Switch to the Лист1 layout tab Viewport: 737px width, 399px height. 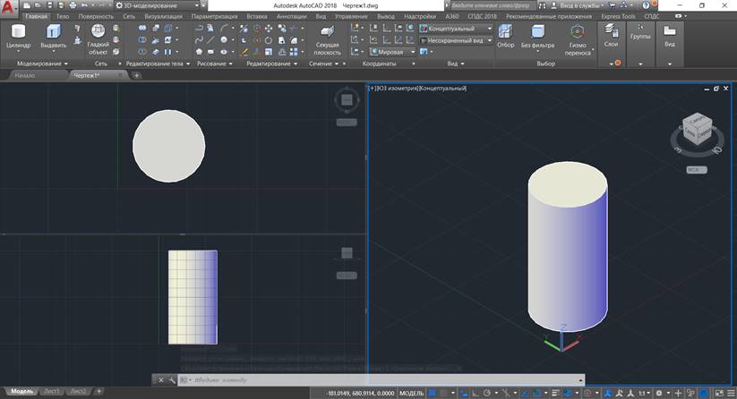53,392
